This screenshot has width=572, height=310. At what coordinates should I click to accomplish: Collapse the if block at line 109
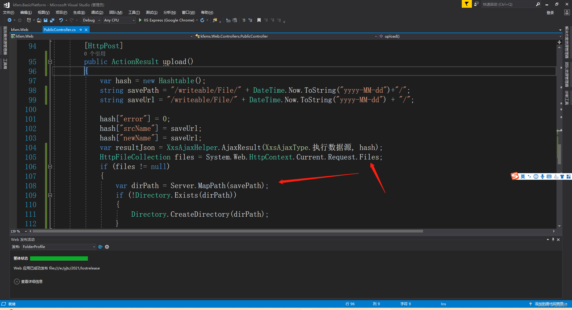click(x=50, y=195)
